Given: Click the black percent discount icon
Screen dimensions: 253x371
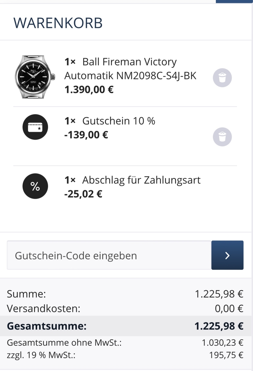Looking at the screenshot, I should [x=35, y=186].
